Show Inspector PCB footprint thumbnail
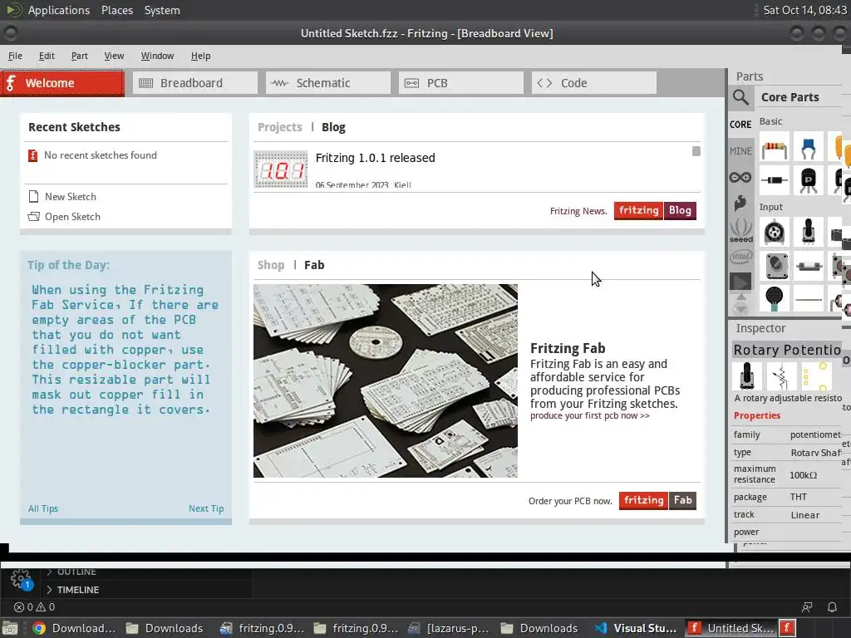The width and height of the screenshot is (851, 638). click(815, 375)
